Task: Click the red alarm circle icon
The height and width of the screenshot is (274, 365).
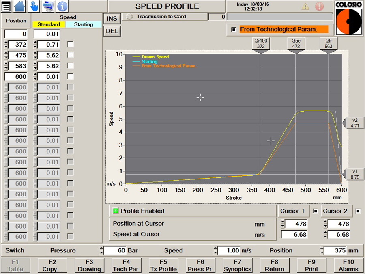Action: [320, 6]
